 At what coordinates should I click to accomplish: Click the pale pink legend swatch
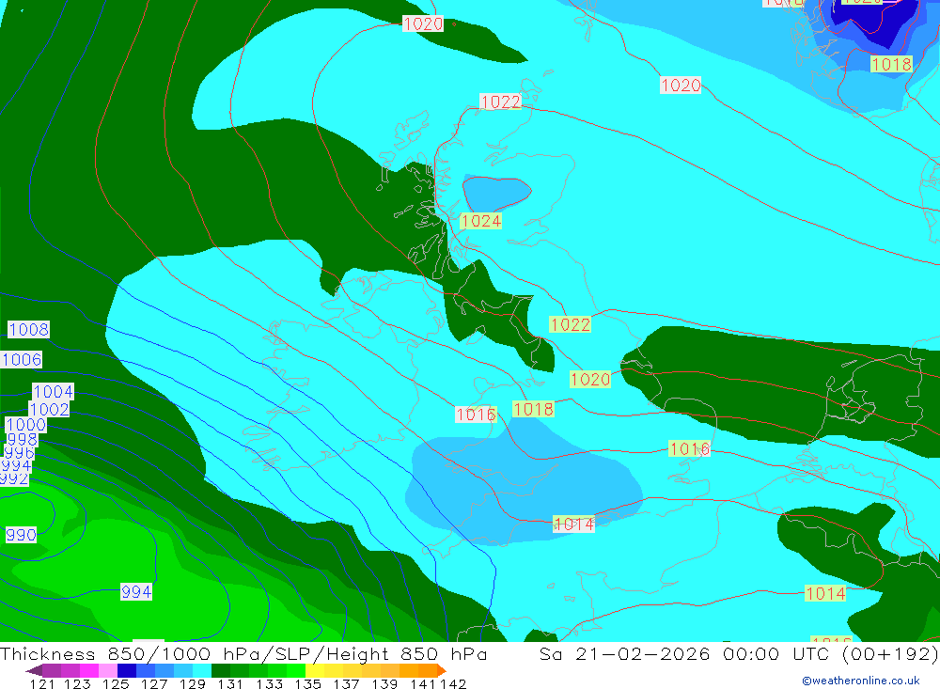coord(108,670)
